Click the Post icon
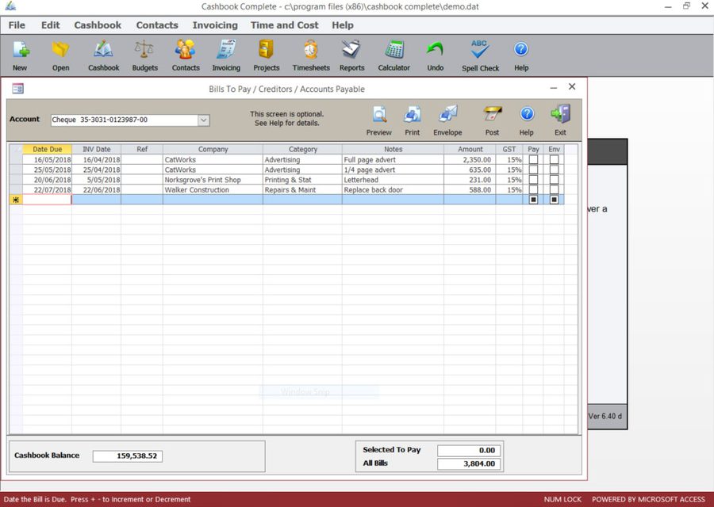Image resolution: width=714 pixels, height=507 pixels. click(x=492, y=114)
